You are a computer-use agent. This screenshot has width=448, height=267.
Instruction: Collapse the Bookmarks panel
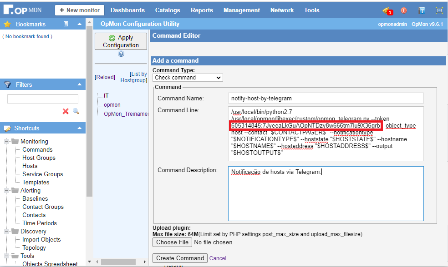79,24
